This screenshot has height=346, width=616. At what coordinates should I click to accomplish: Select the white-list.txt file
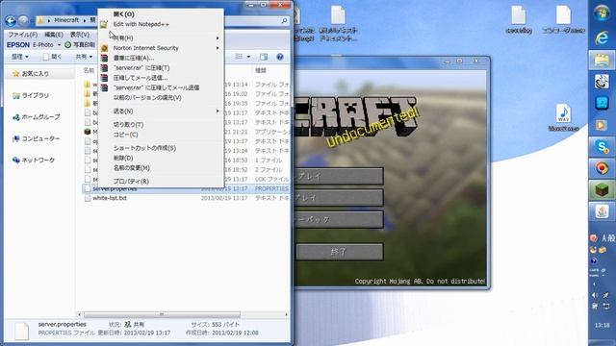109,199
